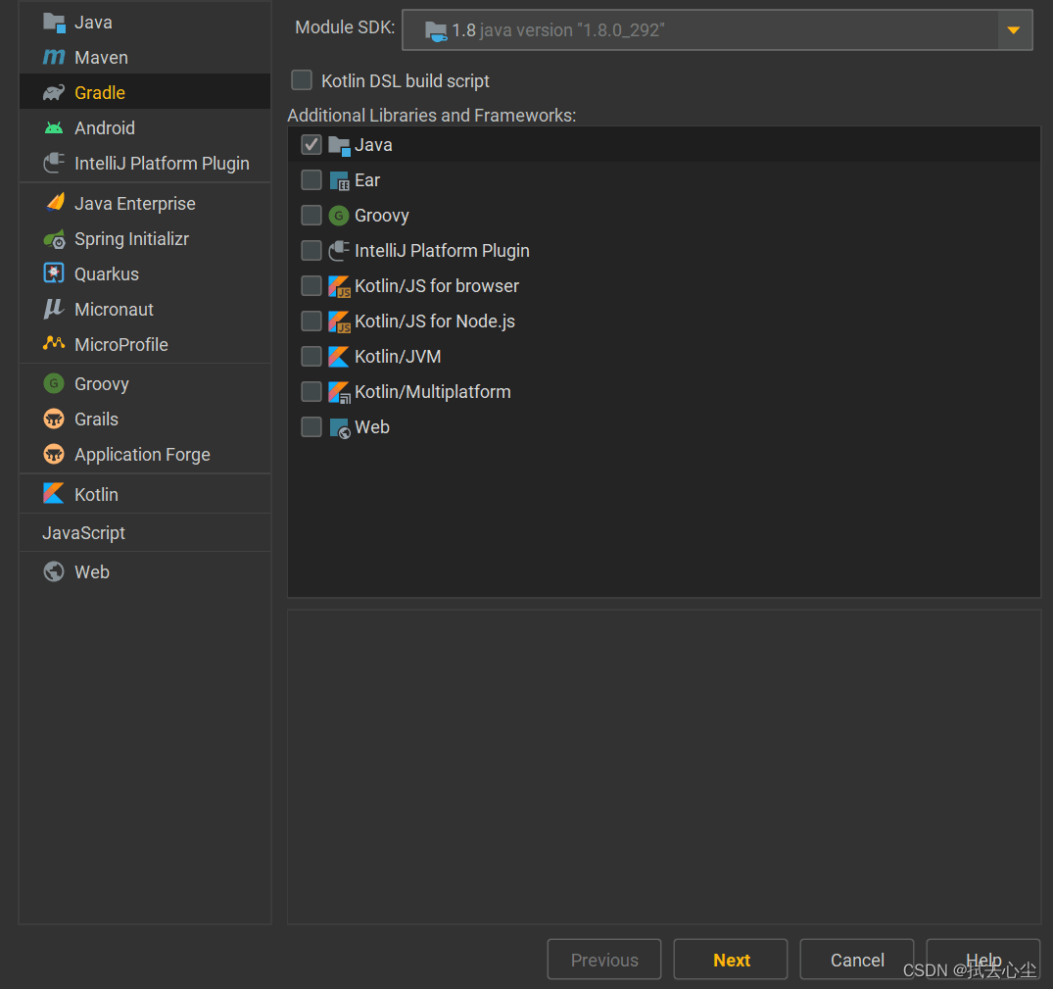Screen dimensions: 1053x989
Task: Check the Kotlin/JS for Node.js checkbox
Action: pyautogui.click(x=311, y=321)
